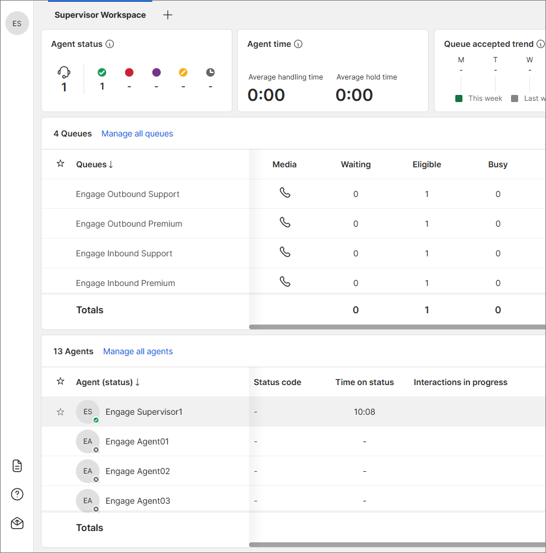This screenshot has width=546, height=553.
Task: Click the green available status icon
Action: 102,72
